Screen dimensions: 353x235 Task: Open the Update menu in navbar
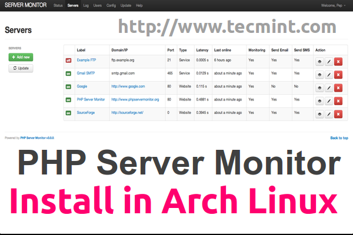126,5
